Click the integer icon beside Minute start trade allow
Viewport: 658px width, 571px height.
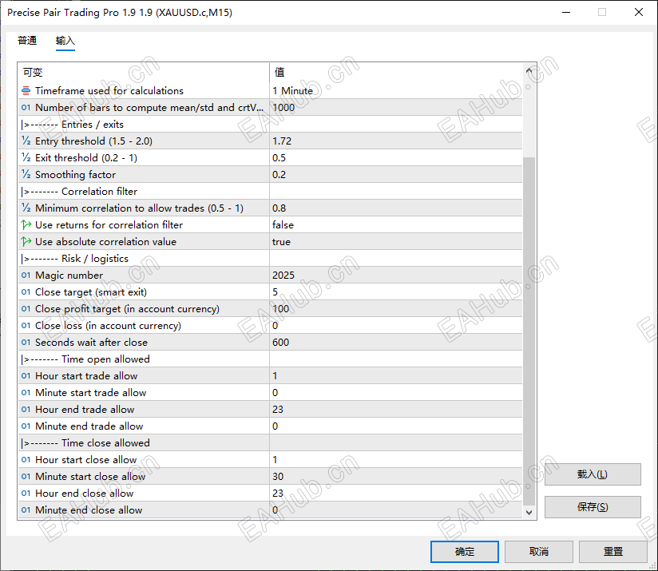26,393
